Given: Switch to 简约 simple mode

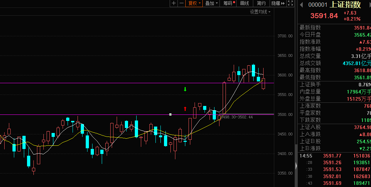Looking at the screenshot, I should point(261,3).
